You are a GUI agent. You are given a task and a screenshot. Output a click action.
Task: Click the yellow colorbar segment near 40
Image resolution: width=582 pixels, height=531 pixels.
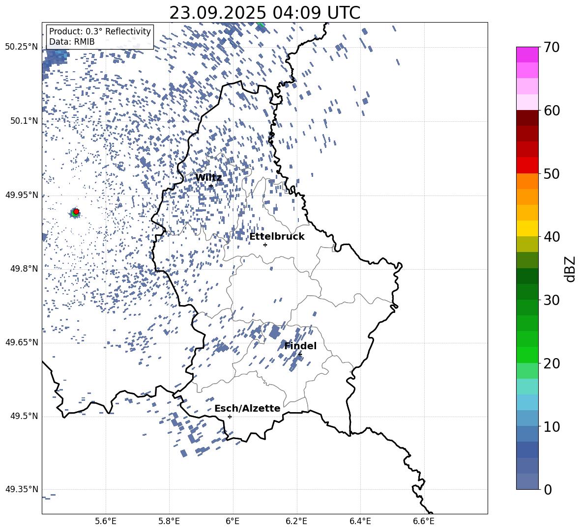pyautogui.click(x=527, y=228)
